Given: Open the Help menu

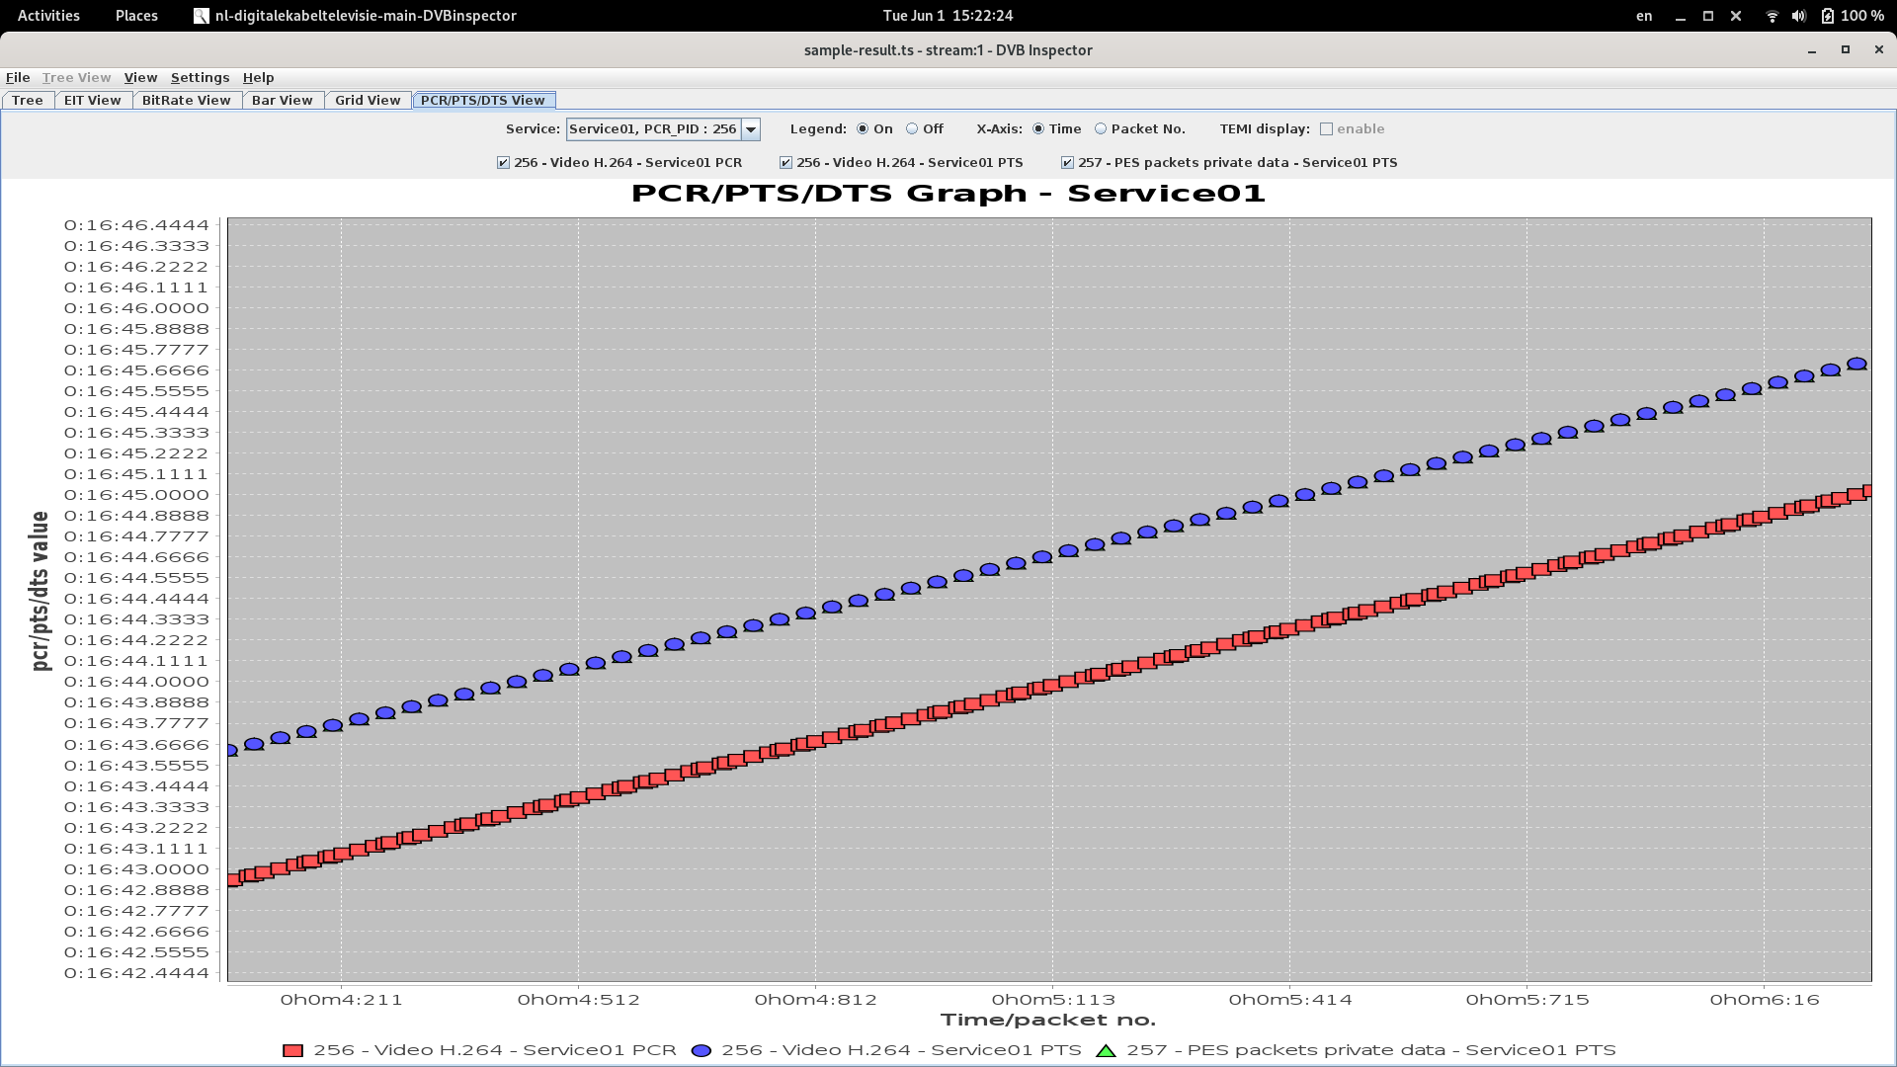Looking at the screenshot, I should [x=258, y=77].
